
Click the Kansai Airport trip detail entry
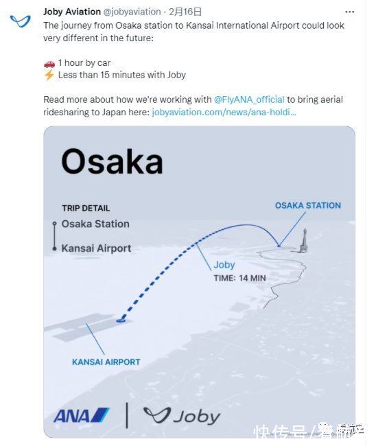pos(97,248)
